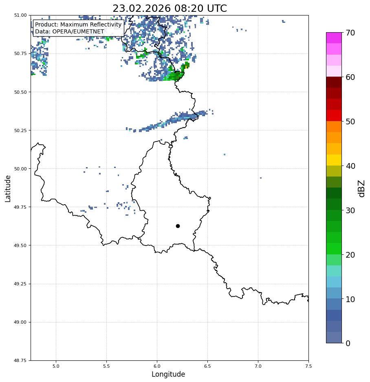Click the 50.75 latitude tick label
This screenshot has width=370, height=382.
coord(20,53)
